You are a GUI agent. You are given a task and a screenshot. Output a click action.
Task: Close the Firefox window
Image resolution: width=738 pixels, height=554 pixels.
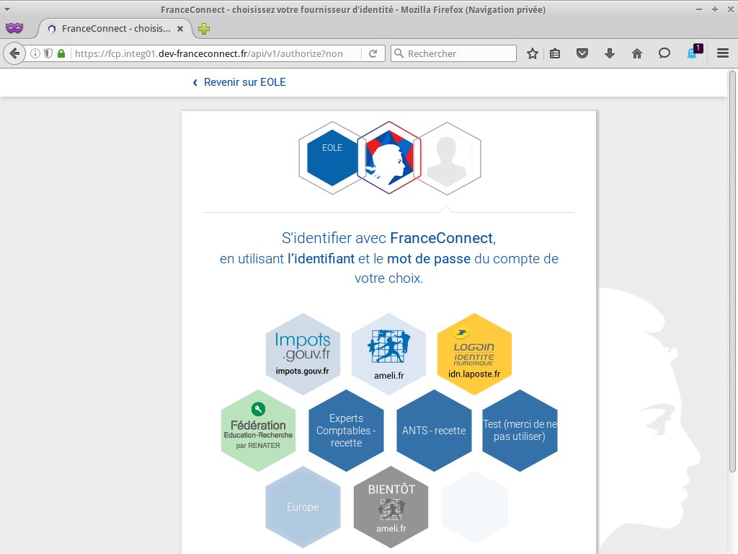[731, 9]
